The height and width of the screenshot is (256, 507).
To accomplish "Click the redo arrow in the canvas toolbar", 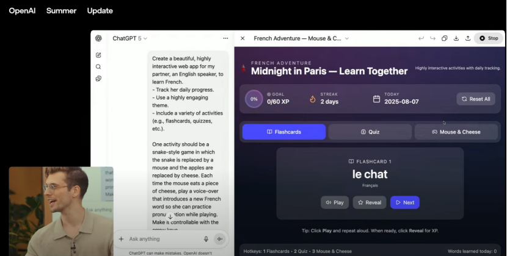I will [432, 38].
